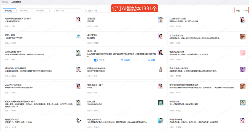
Task: Click the 答疑小助手 round avatar
Action: pos(243,103)
